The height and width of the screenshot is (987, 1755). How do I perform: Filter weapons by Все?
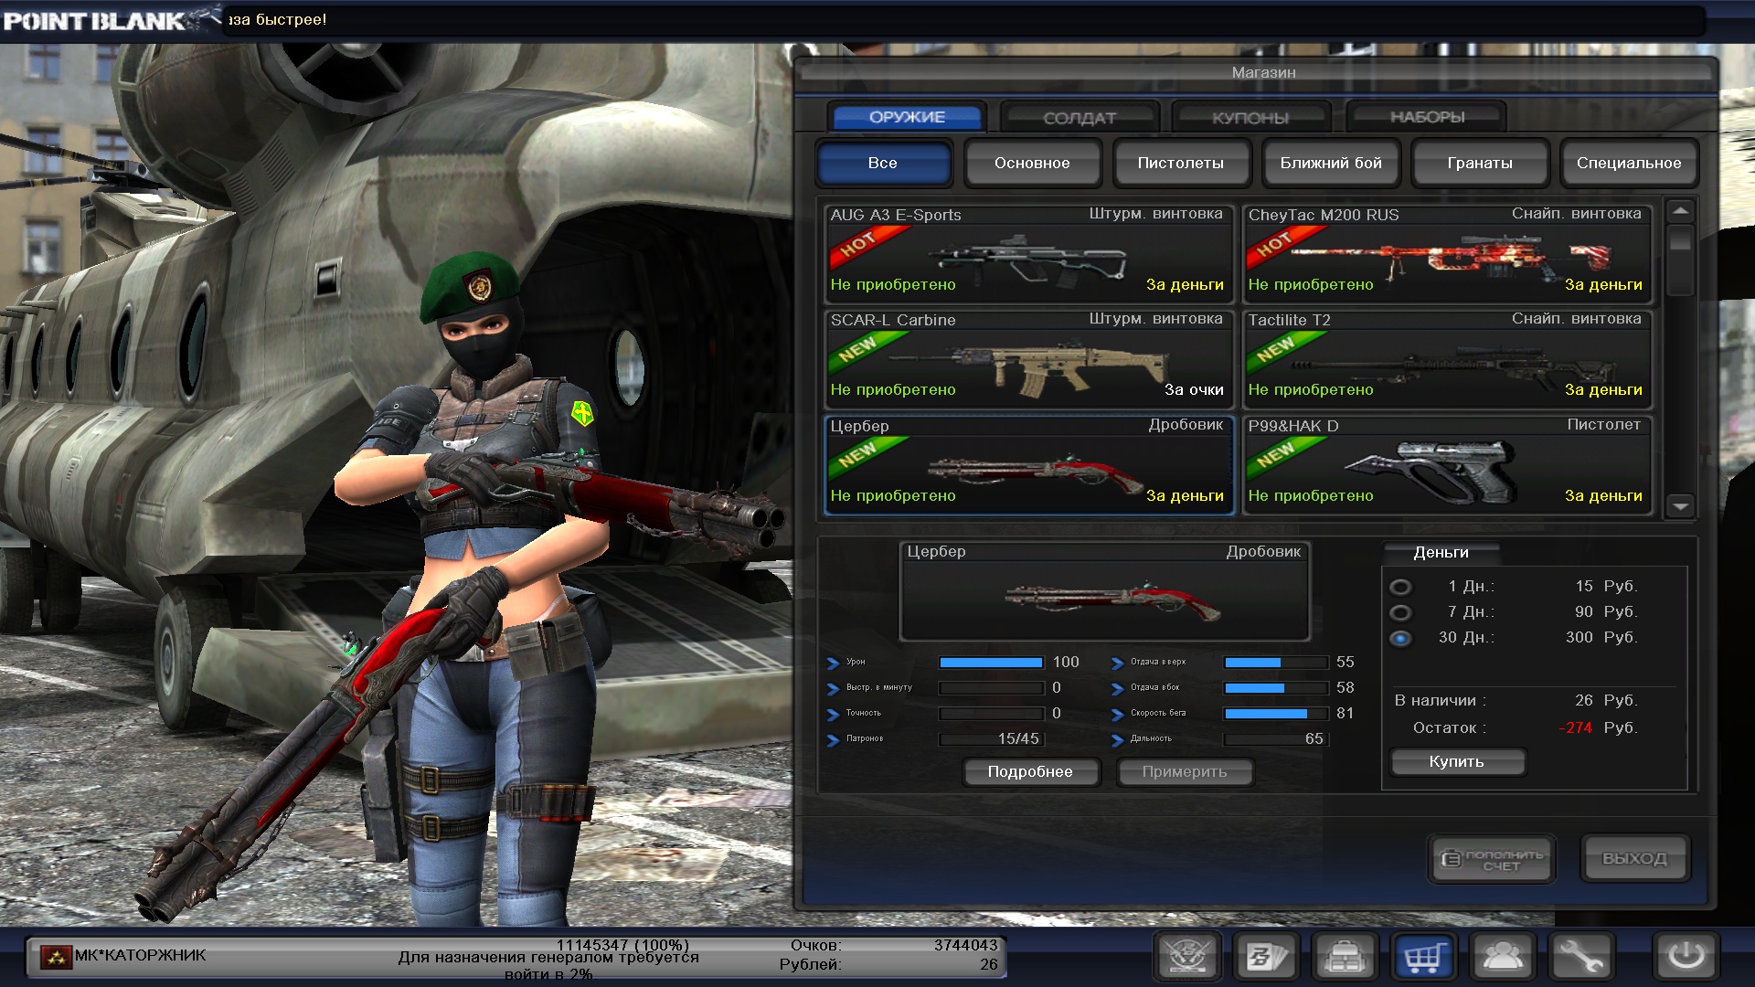(883, 163)
